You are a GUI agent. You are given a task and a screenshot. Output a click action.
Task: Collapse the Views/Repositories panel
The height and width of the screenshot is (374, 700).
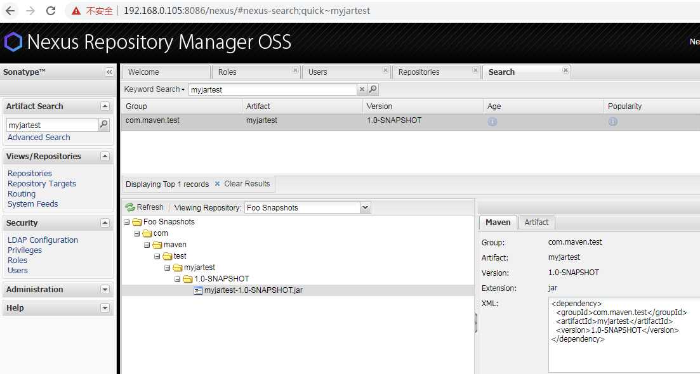point(105,156)
